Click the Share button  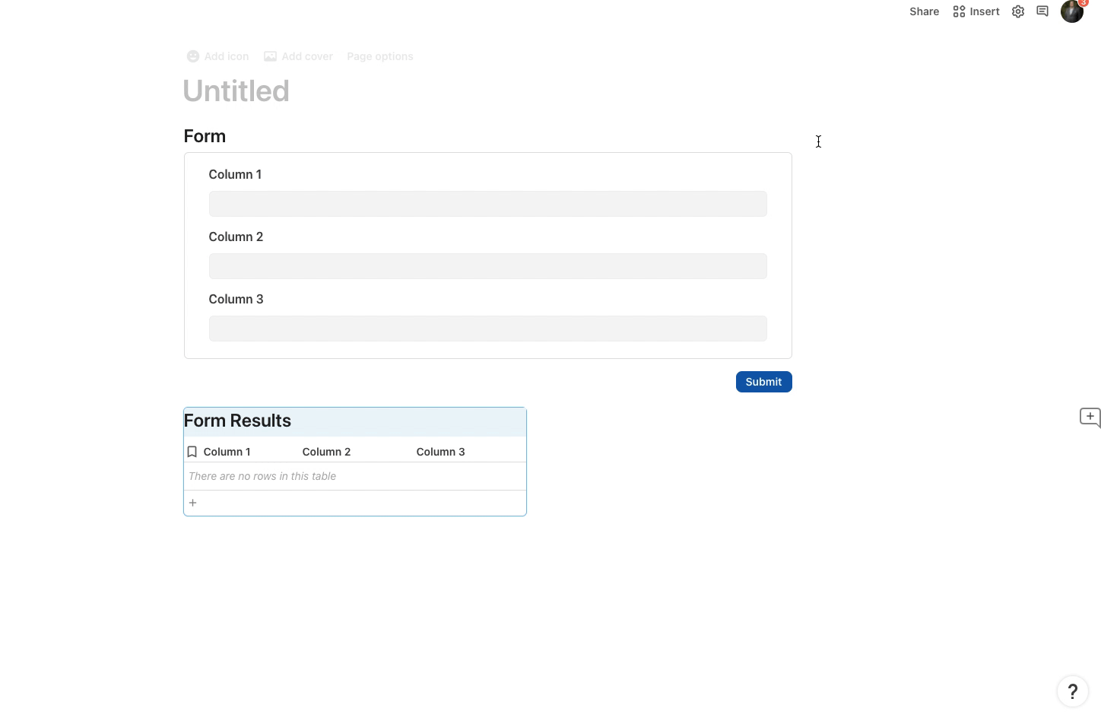point(924,11)
